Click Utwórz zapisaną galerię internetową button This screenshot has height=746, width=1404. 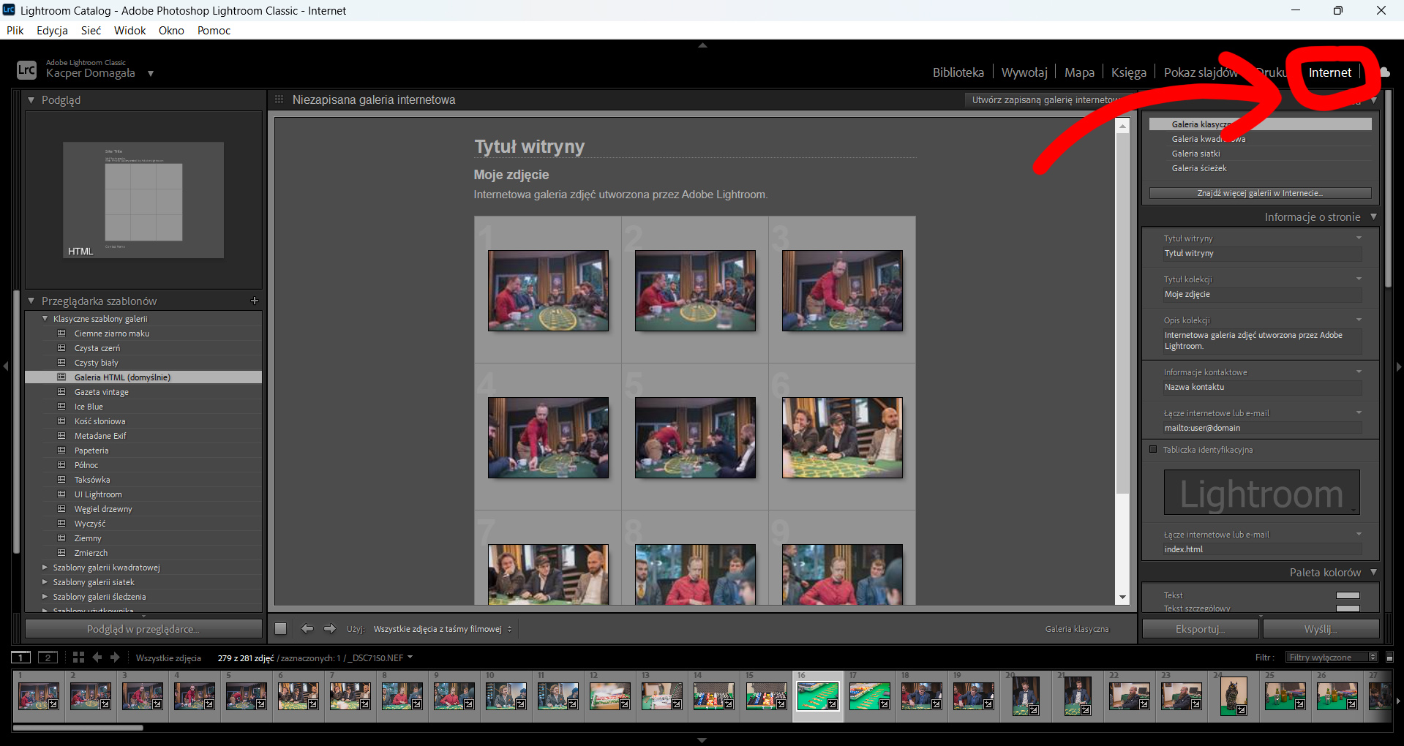[1045, 99]
